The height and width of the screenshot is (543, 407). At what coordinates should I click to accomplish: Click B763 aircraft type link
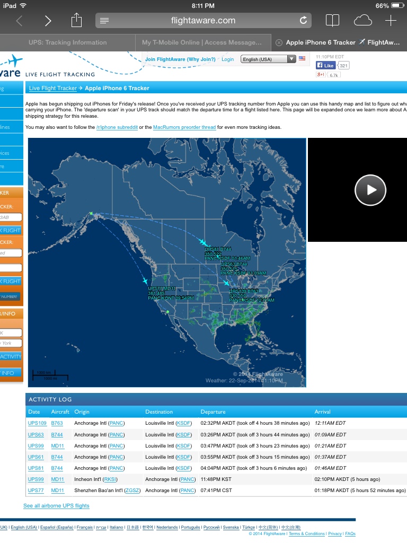(x=57, y=423)
